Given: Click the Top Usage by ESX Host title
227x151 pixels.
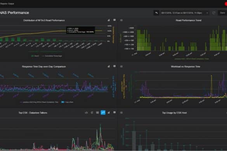Looking at the screenshot, I should click(175, 113).
